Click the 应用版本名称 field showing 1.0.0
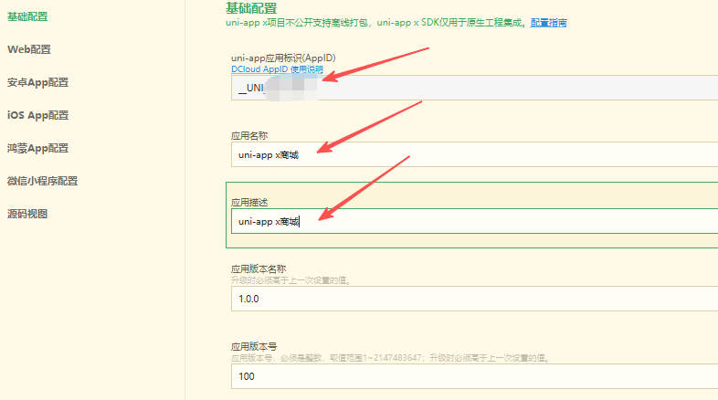This screenshot has height=400, width=718. (x=474, y=299)
